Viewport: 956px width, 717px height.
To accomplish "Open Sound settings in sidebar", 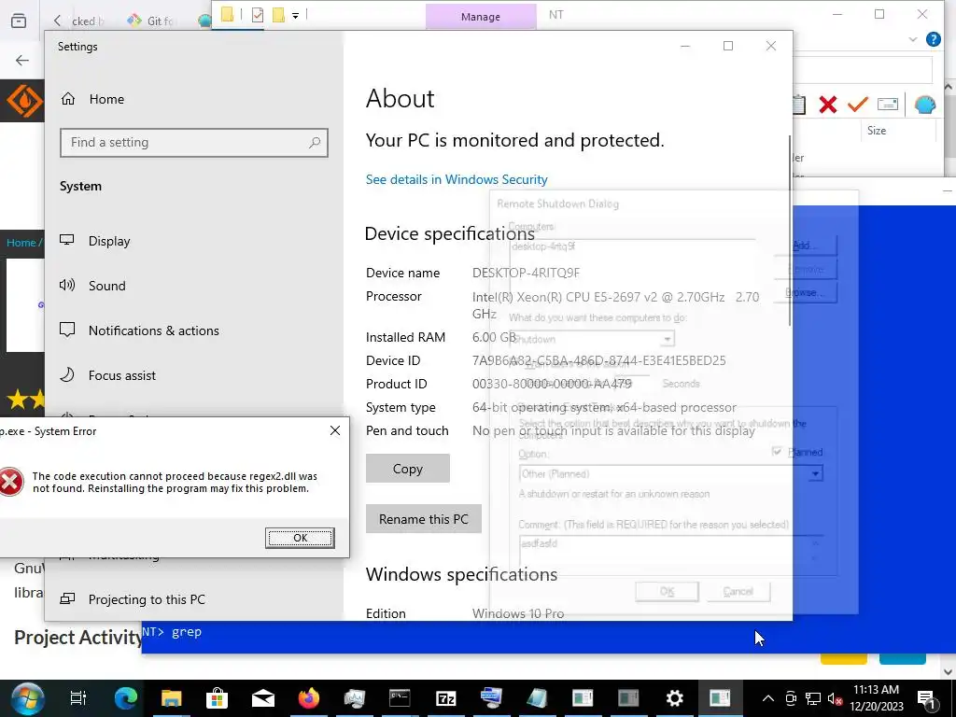I will tap(92, 286).
